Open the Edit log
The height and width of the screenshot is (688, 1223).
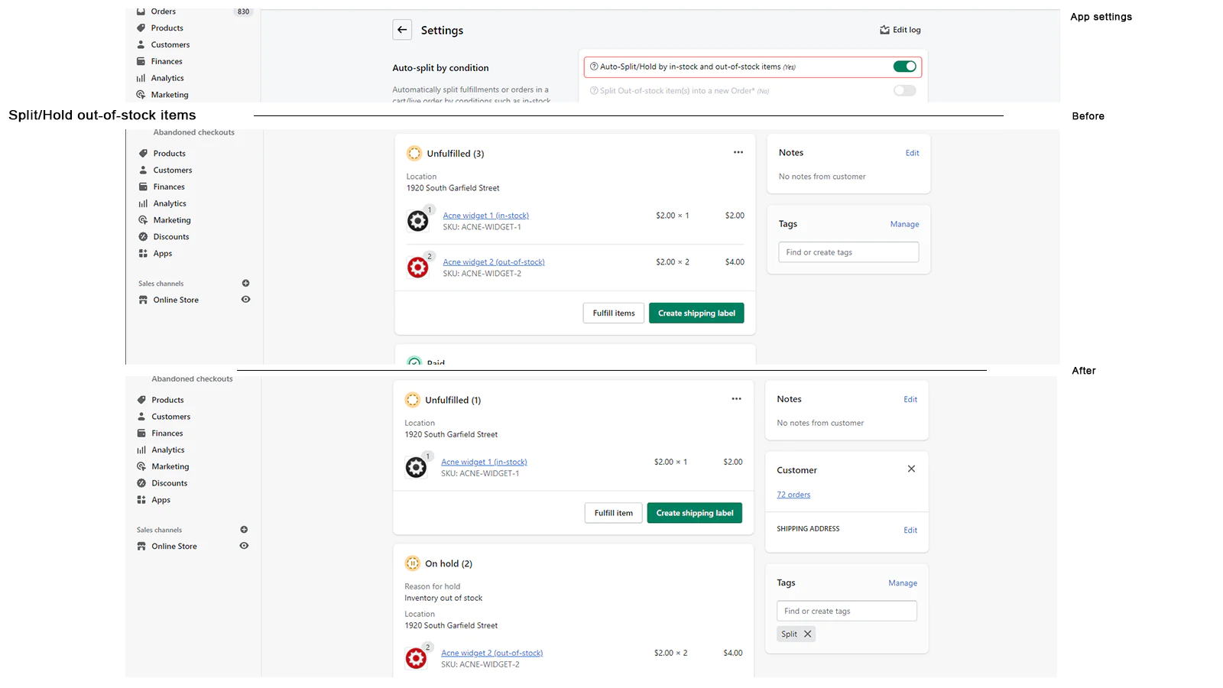pyautogui.click(x=900, y=29)
